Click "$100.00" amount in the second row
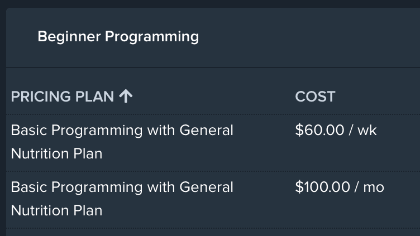 tap(322, 187)
